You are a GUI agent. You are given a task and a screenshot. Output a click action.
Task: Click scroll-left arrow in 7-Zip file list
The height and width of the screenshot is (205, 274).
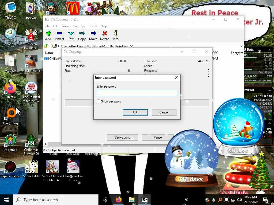click(x=45, y=144)
